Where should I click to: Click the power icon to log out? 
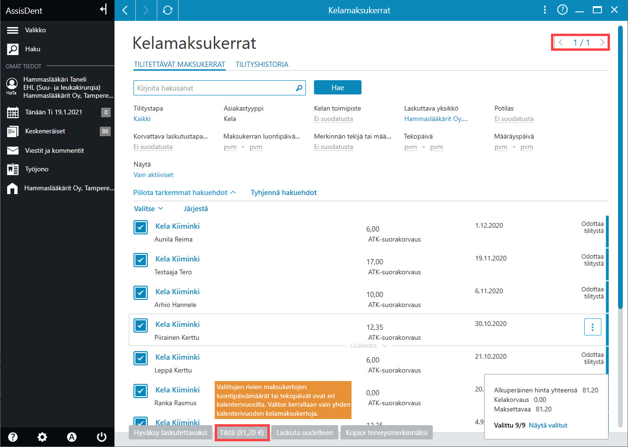pos(101,437)
